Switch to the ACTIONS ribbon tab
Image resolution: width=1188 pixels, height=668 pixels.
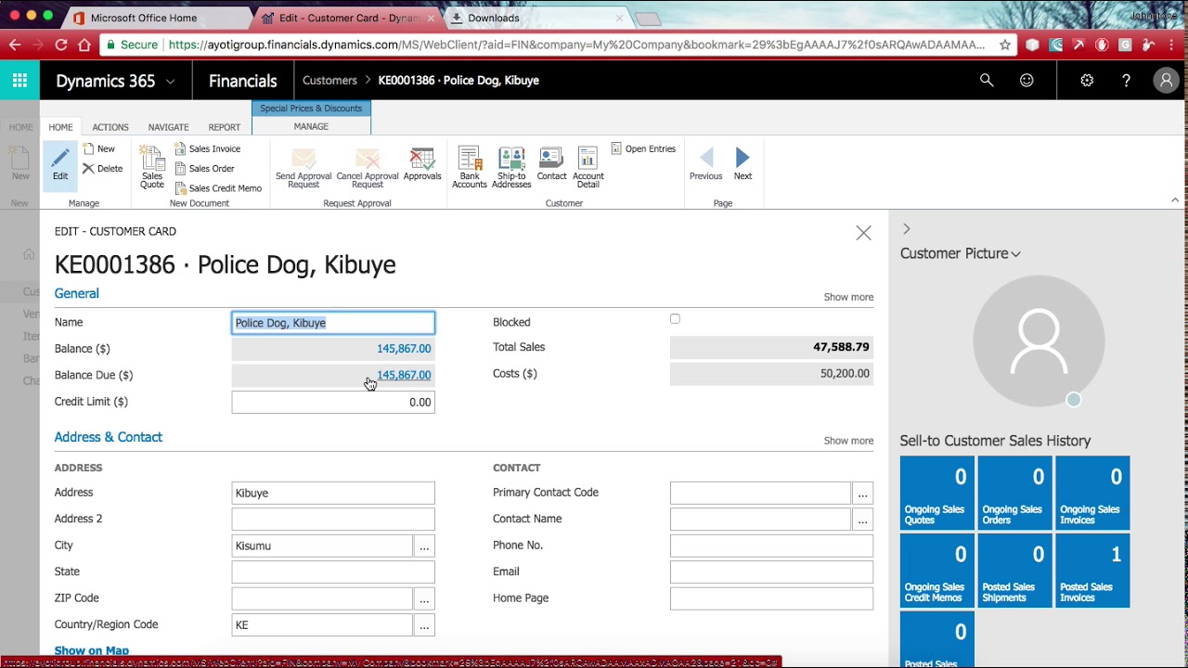110,127
